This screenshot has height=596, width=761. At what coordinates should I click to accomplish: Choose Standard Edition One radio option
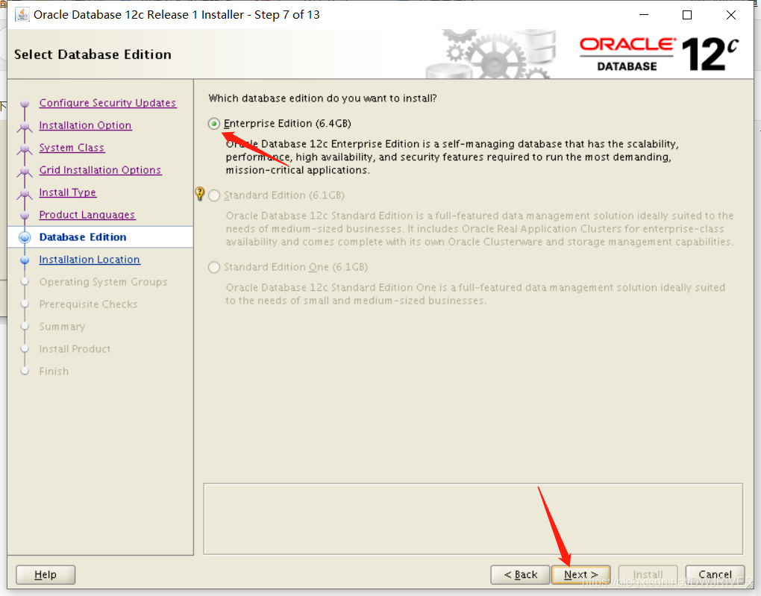tap(214, 268)
